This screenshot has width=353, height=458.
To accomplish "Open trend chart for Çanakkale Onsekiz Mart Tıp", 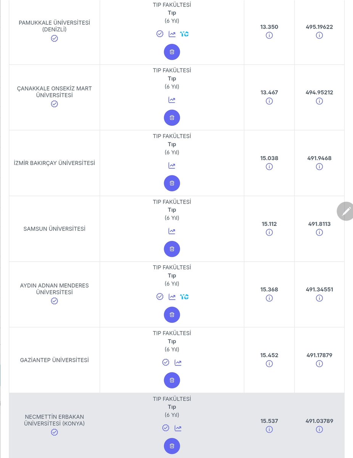I will click(172, 100).
